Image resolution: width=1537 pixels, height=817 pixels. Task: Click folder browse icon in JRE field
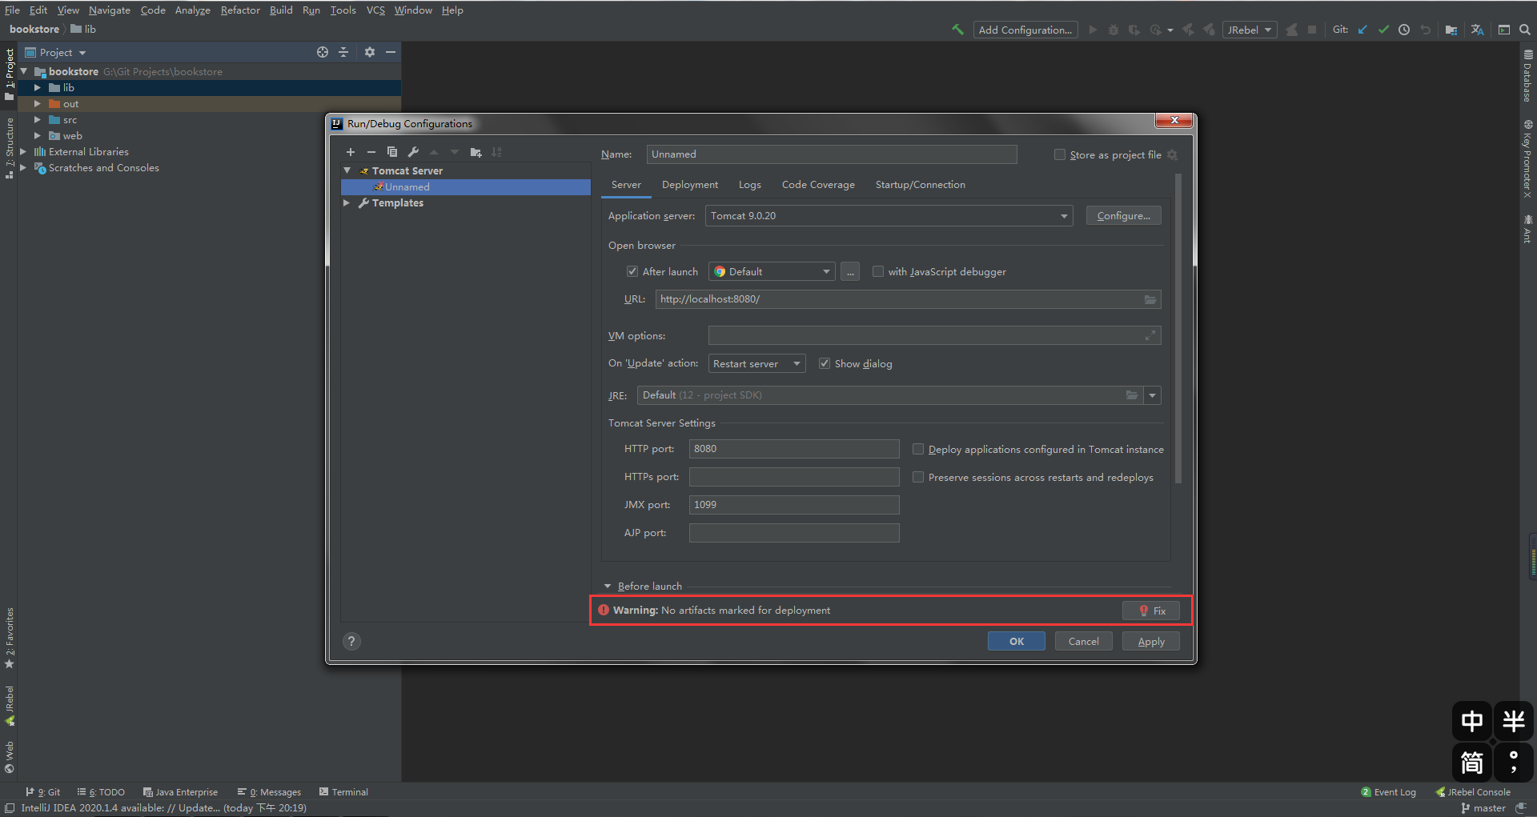(1132, 395)
